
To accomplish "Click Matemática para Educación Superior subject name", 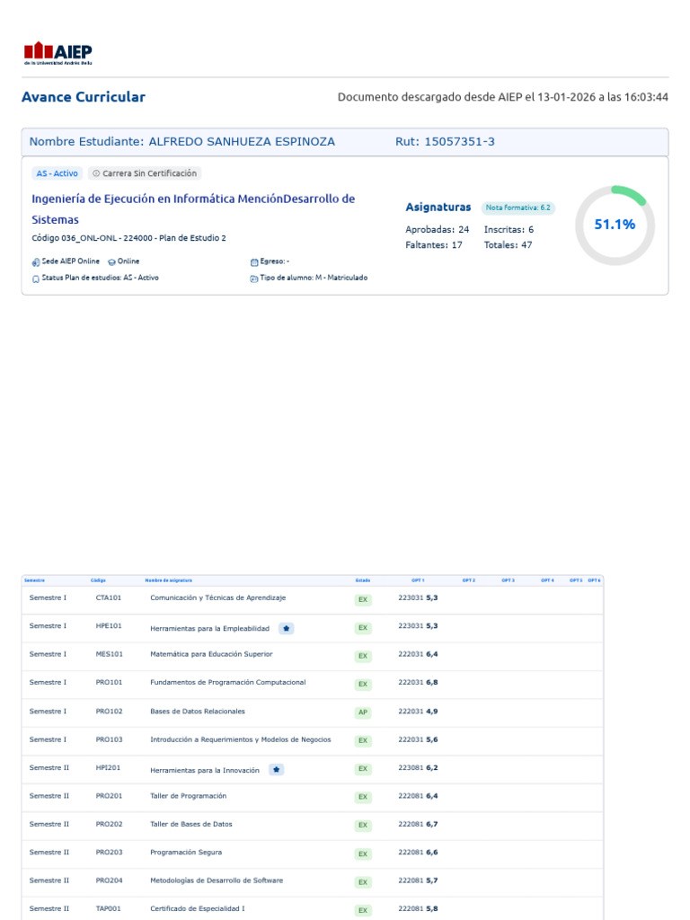I will pos(211,654).
